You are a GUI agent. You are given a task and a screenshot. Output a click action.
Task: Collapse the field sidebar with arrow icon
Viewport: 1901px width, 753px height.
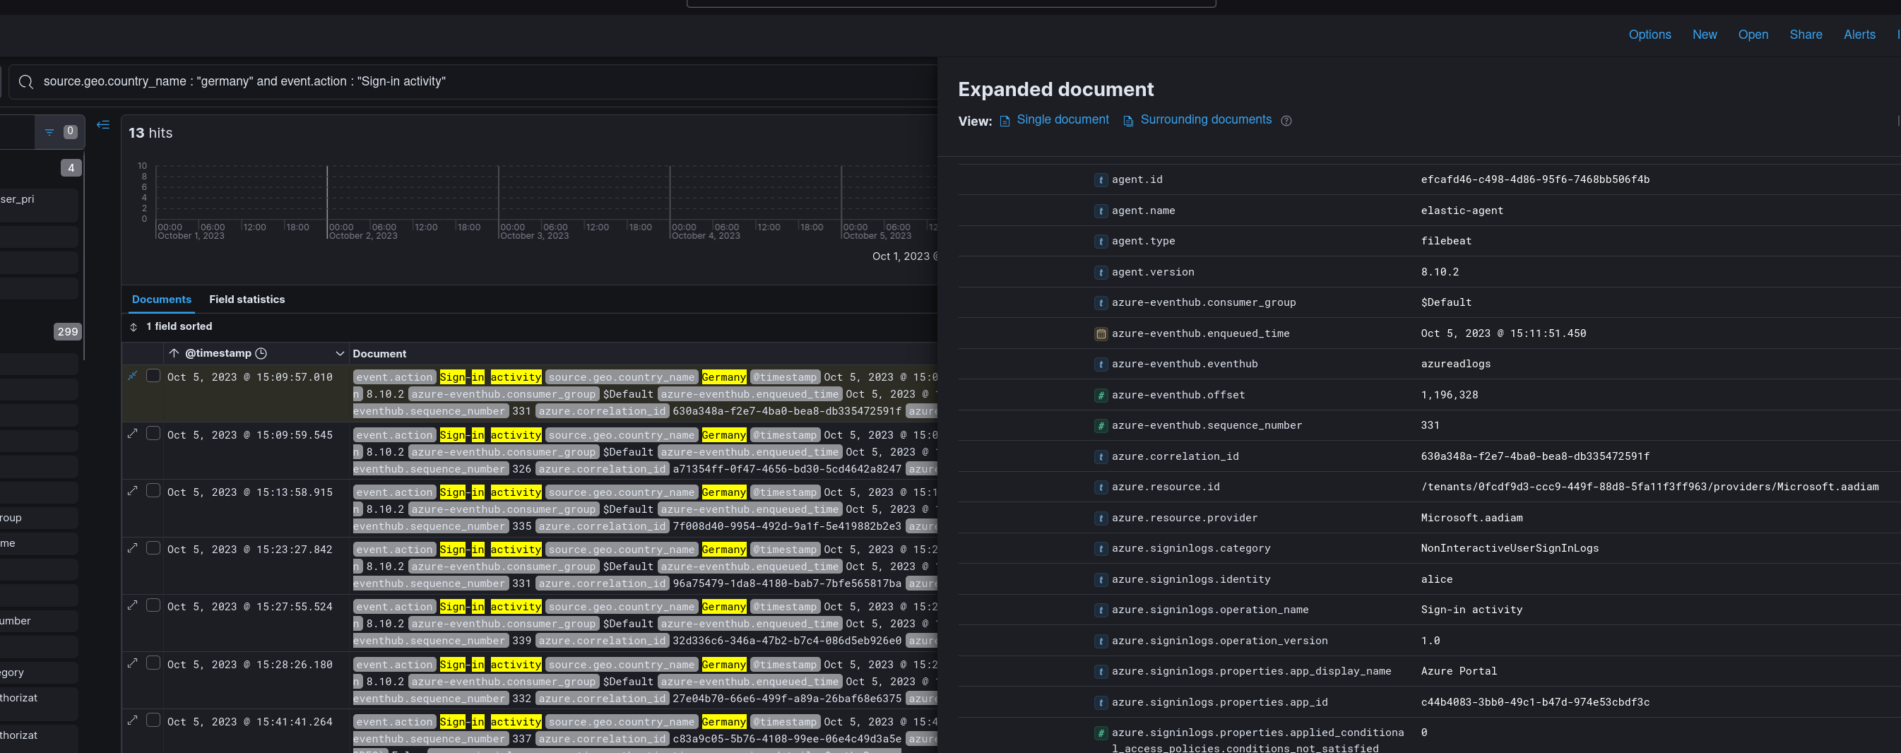click(103, 125)
